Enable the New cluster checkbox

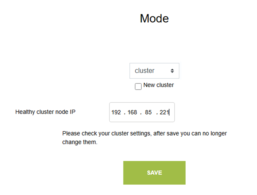pos(138,86)
